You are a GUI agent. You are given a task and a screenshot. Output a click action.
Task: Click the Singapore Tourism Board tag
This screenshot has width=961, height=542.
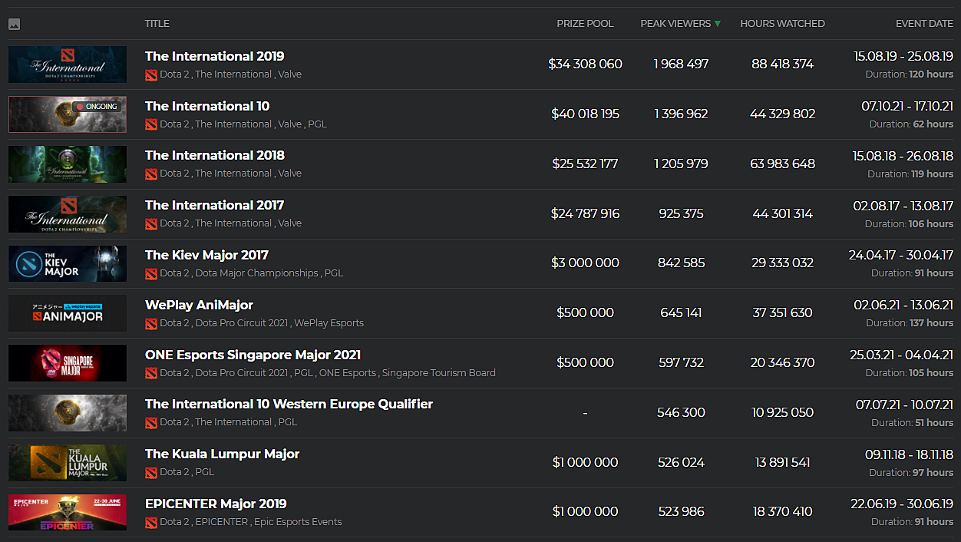pyautogui.click(x=438, y=373)
